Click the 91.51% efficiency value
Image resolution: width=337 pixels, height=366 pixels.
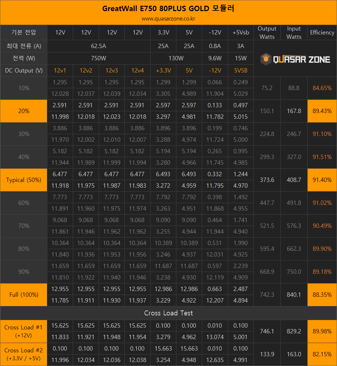pos(322,157)
